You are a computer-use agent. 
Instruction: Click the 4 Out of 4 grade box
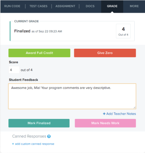pos(123,31)
